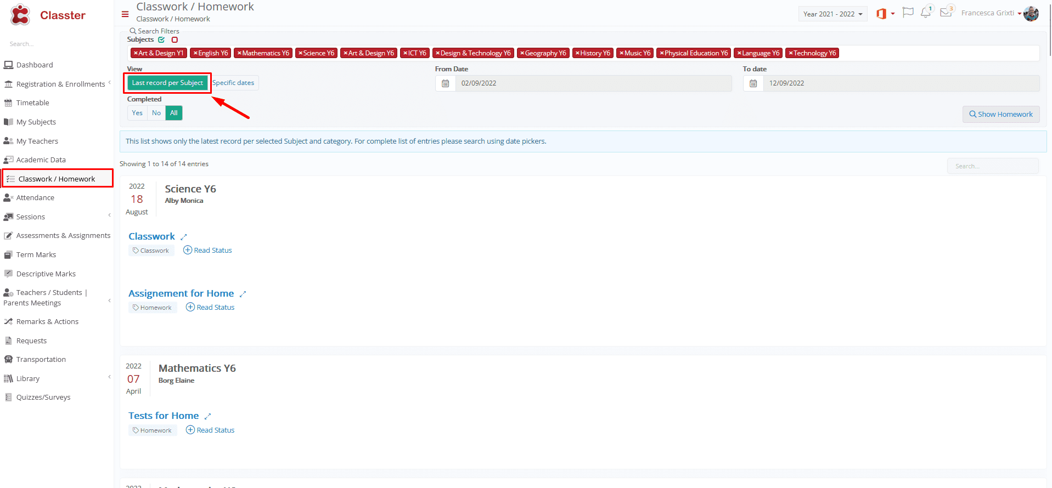This screenshot has width=1052, height=488.
Task: Open Assignement for Home title link
Action: [181, 293]
